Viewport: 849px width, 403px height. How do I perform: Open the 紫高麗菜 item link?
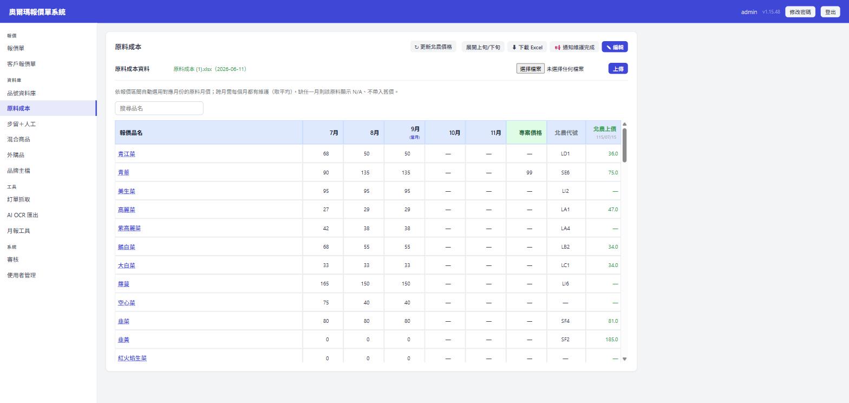click(129, 228)
